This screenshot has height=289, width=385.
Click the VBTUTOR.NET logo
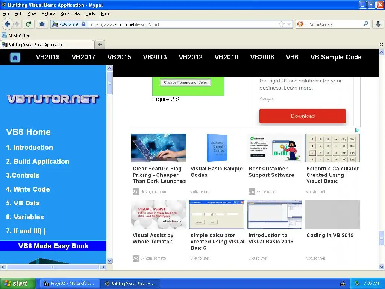(53, 99)
